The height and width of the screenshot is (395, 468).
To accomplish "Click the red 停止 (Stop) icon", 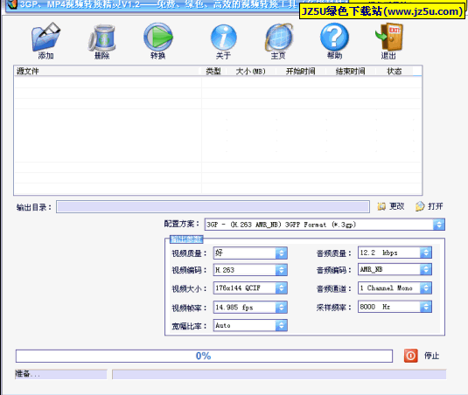I will click(410, 356).
